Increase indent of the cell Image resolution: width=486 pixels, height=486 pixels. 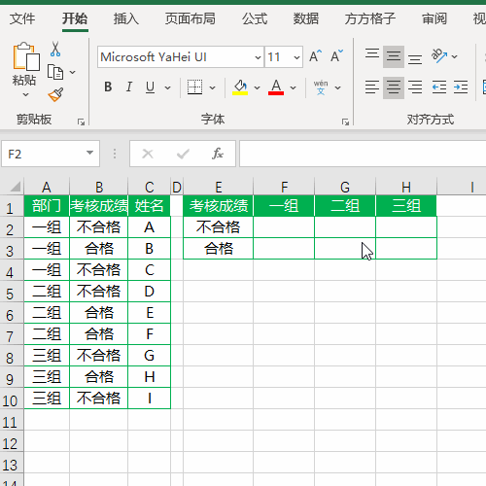coord(461,87)
